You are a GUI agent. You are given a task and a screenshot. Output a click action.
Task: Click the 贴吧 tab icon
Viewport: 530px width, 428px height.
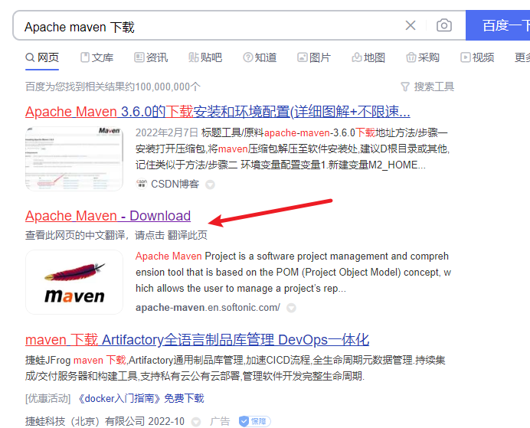click(x=193, y=57)
